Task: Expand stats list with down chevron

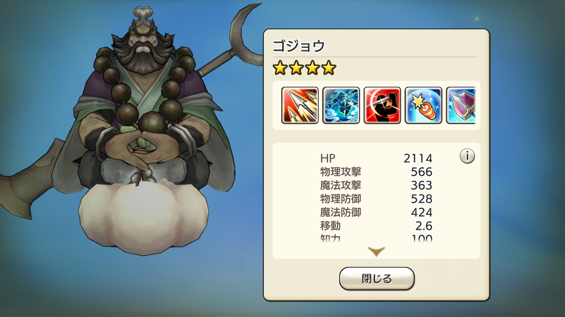Action: point(376,252)
